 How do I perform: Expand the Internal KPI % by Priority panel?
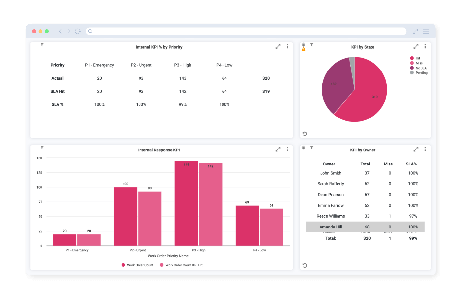click(x=278, y=47)
